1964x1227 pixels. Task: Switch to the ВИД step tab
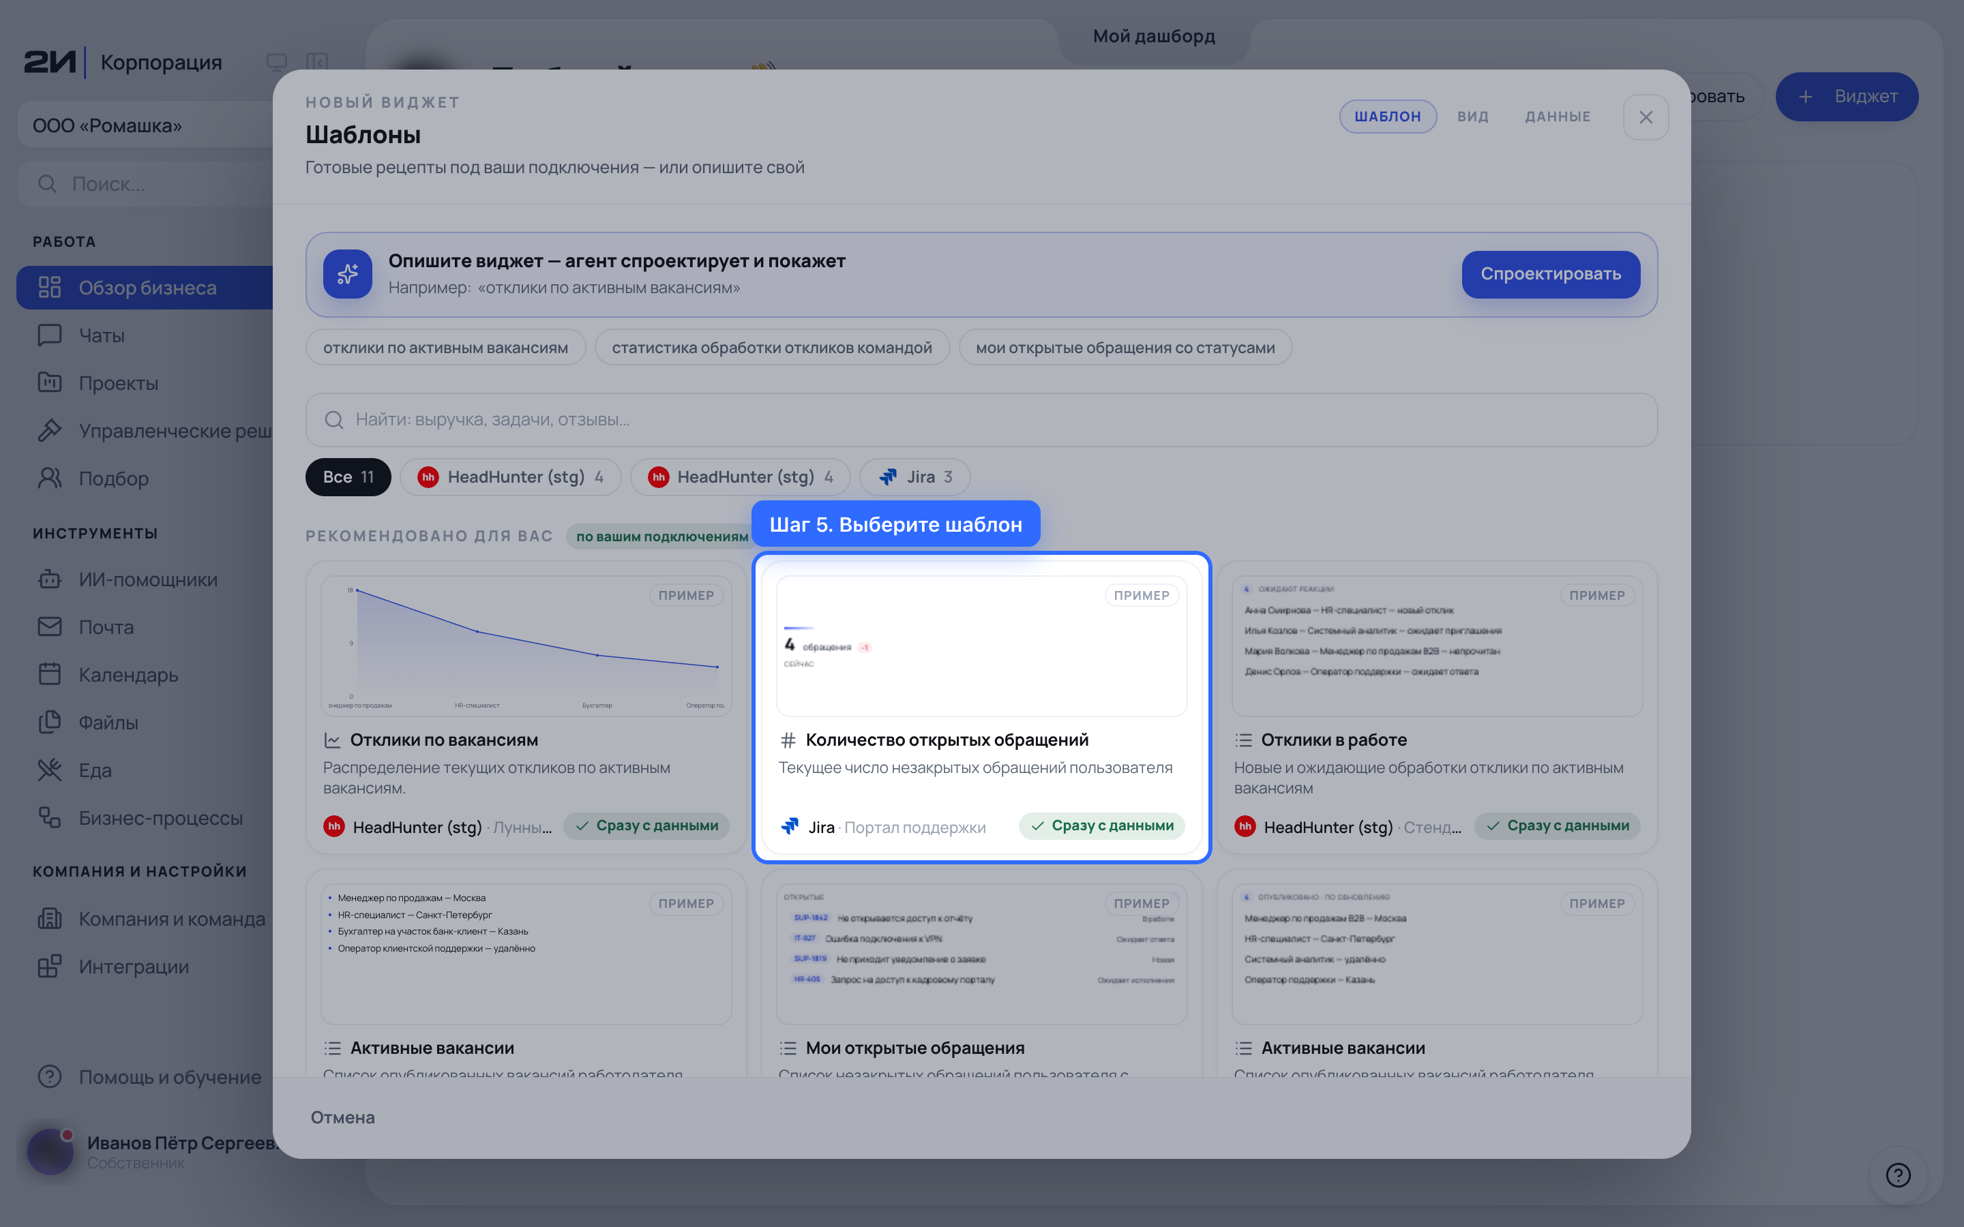pyautogui.click(x=1472, y=117)
